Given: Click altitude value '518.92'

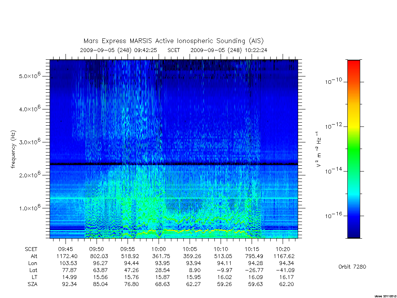Looking at the screenshot, I should (x=130, y=256).
